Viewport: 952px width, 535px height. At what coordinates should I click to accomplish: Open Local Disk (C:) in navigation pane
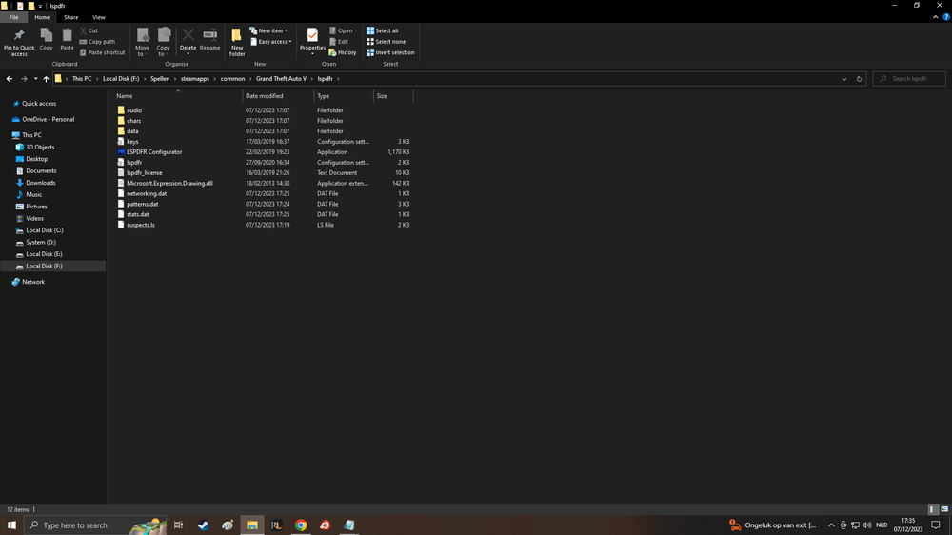(45, 230)
